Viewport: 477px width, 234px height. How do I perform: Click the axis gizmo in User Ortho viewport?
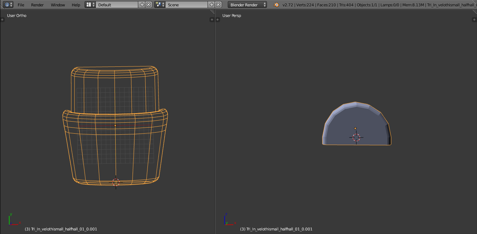[x=14, y=219]
